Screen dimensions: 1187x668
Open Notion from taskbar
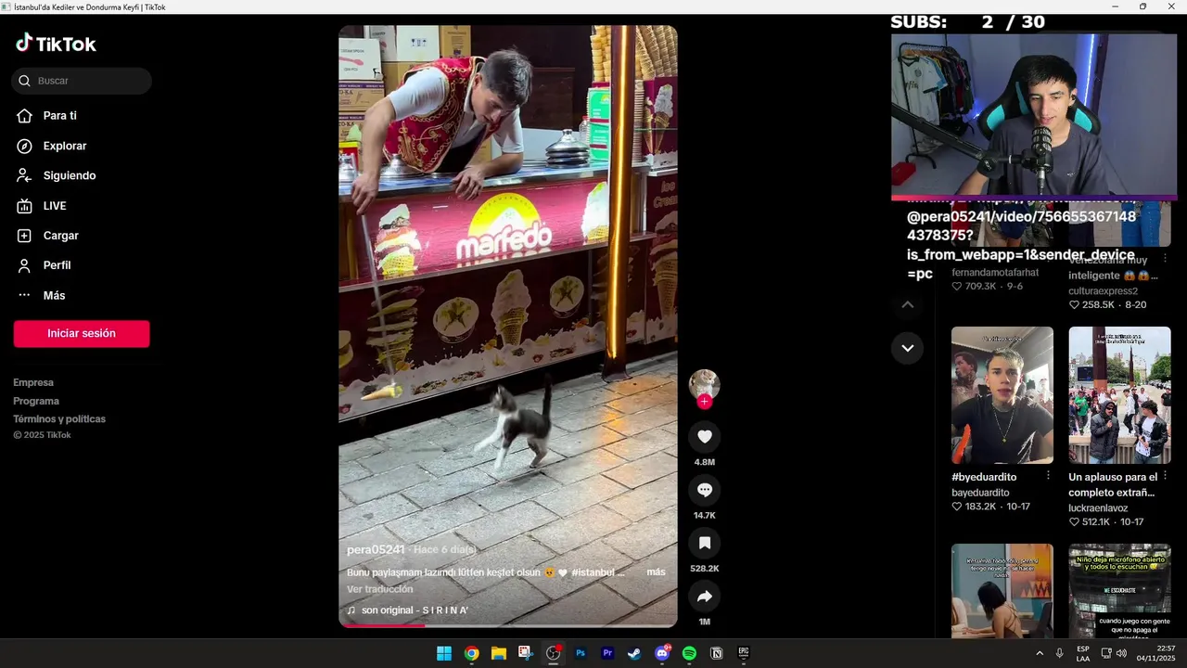tap(716, 653)
